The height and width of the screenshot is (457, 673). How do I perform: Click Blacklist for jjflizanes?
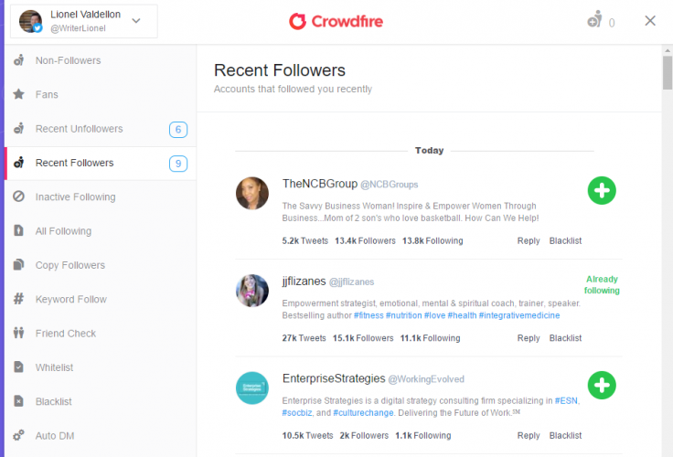pyautogui.click(x=565, y=338)
